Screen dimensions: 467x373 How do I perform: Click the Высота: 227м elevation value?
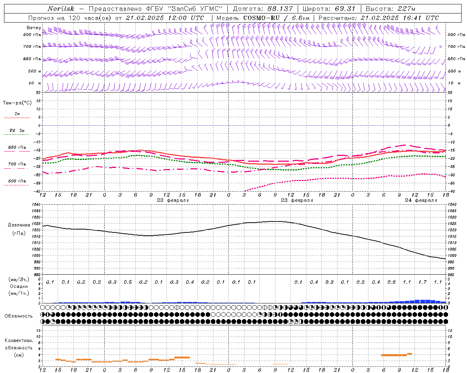coord(390,9)
